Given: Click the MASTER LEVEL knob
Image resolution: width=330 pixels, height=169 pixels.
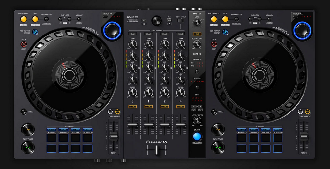Looking at the screenshot, I should click(197, 22).
